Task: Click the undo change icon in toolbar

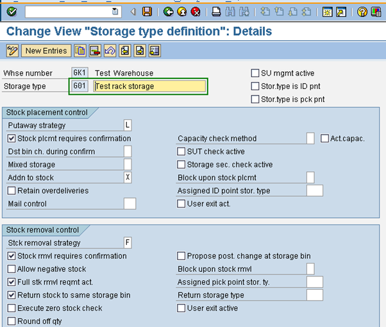Action: pyautogui.click(x=110, y=51)
